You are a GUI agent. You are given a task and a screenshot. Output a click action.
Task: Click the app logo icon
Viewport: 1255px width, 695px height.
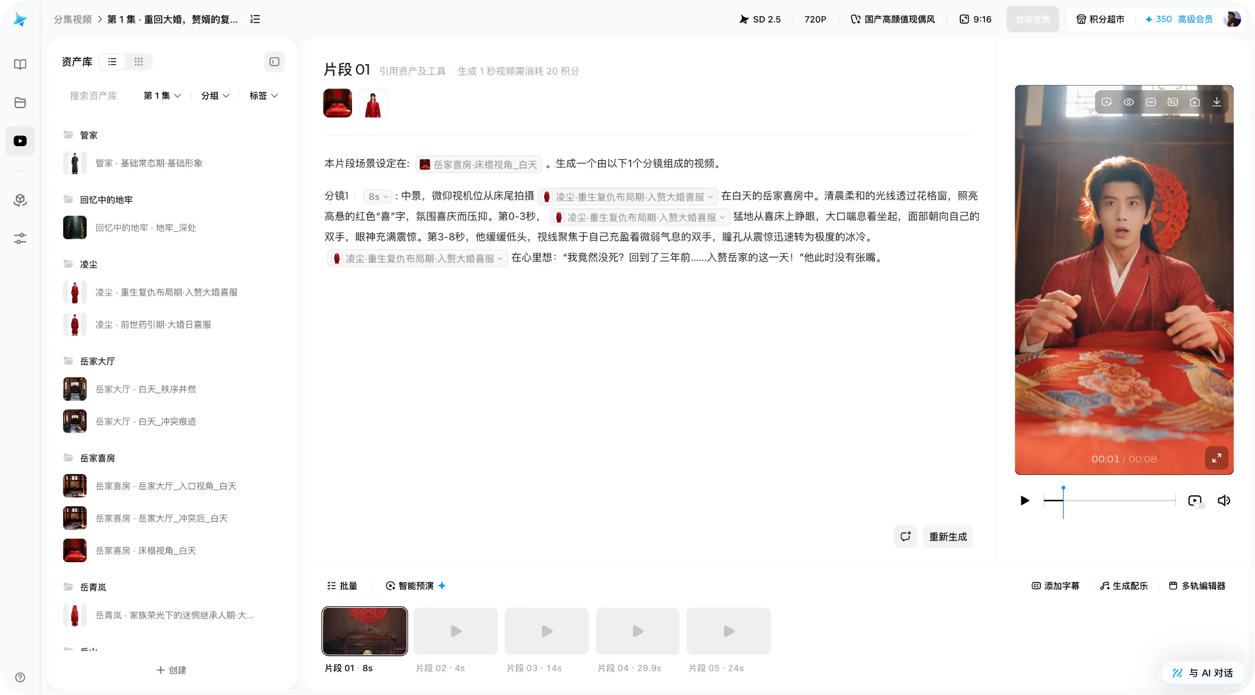click(x=20, y=19)
